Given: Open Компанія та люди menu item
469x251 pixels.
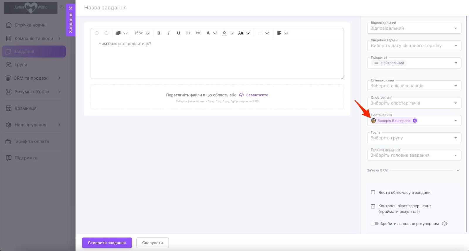Looking at the screenshot, I should click(34, 38).
